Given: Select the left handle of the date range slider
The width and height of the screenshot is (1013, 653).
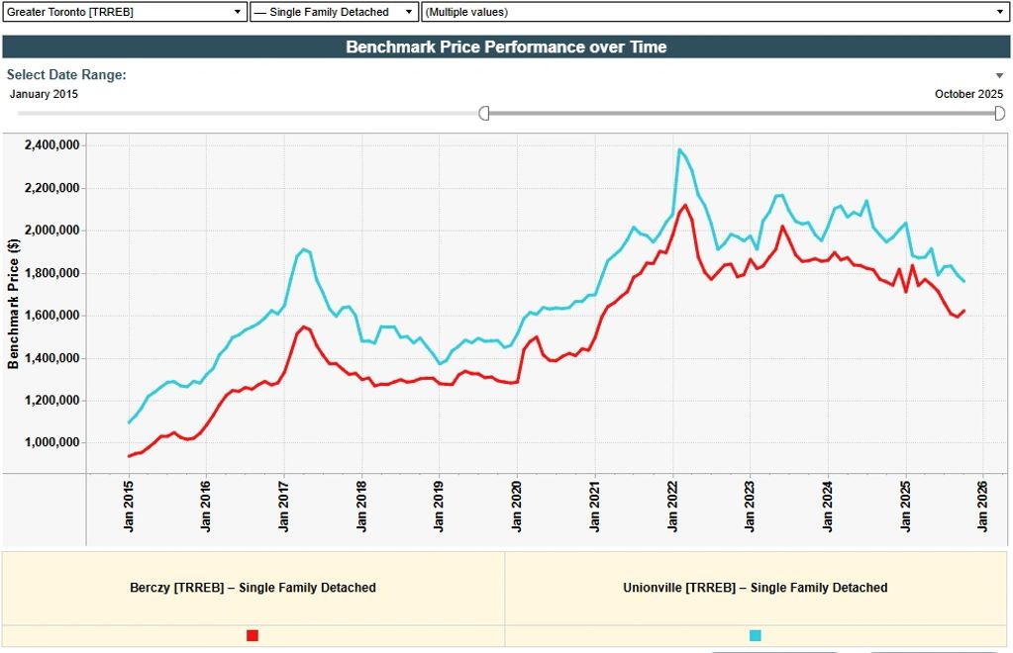Looking at the screenshot, I should pyautogui.click(x=484, y=114).
